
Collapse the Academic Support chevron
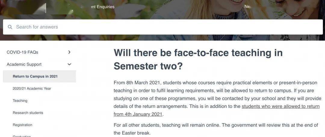point(70,64)
